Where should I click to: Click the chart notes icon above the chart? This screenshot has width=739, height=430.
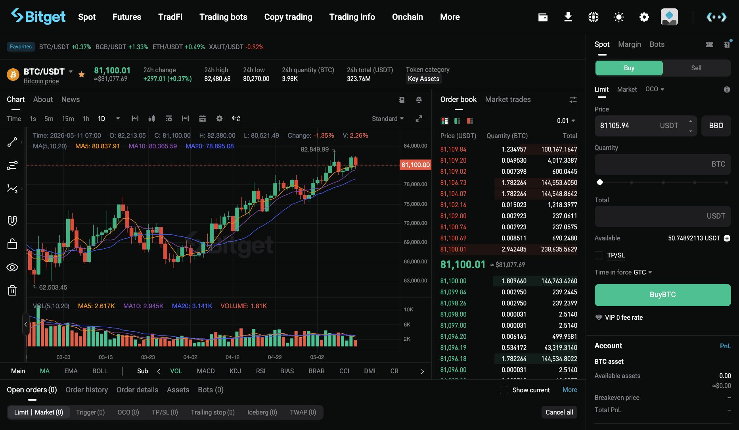[x=402, y=100]
